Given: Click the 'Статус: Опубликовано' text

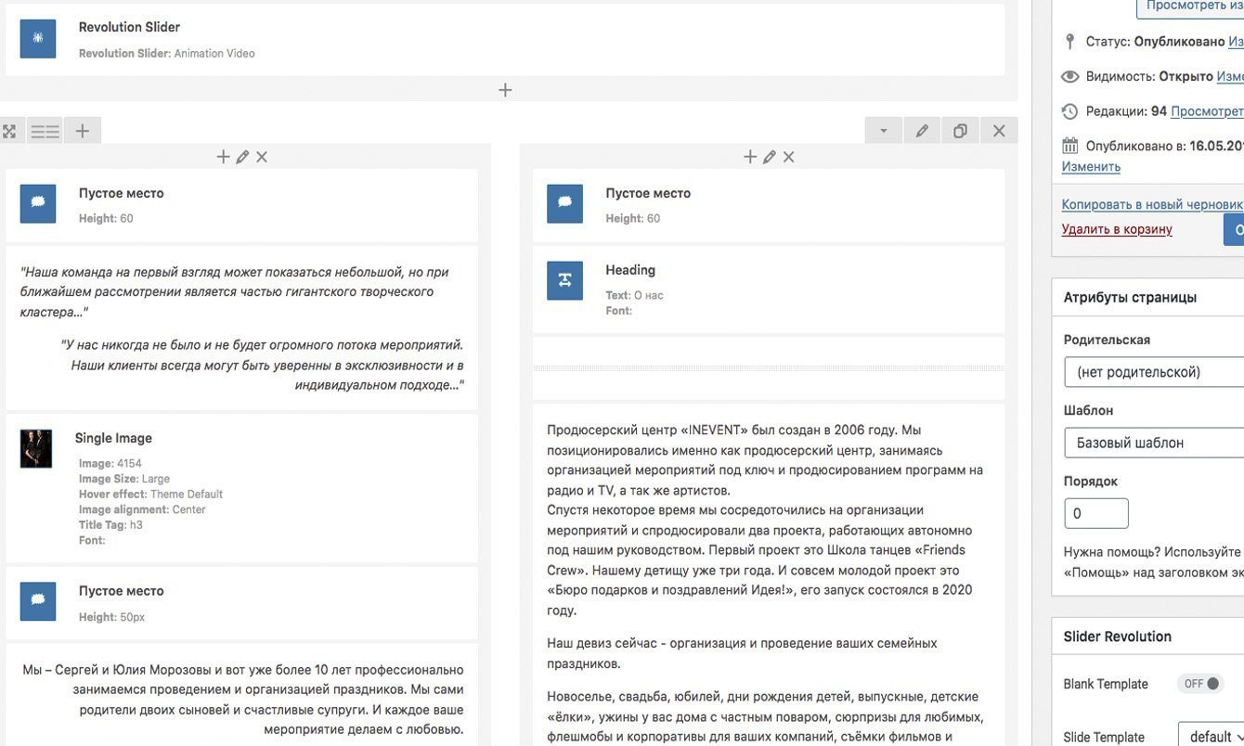Looking at the screenshot, I should 1156,42.
